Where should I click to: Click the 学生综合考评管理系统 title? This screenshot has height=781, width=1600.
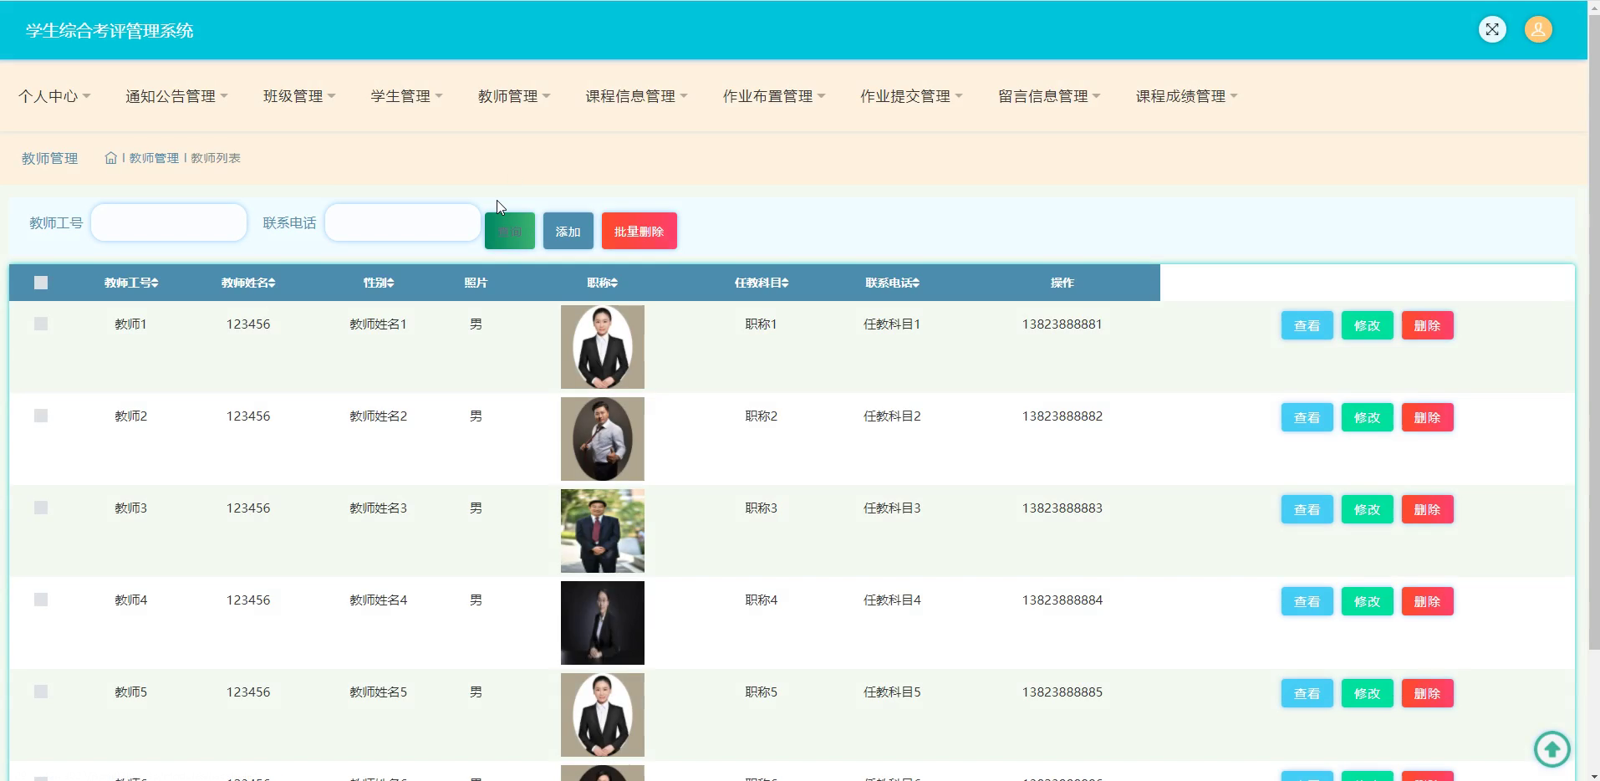[110, 31]
